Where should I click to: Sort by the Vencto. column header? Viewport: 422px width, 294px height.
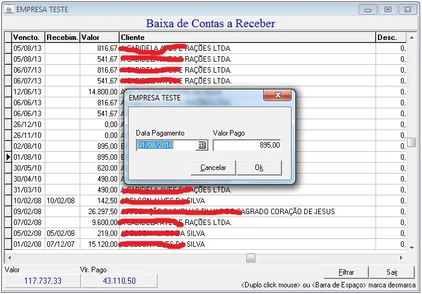pyautogui.click(x=28, y=38)
